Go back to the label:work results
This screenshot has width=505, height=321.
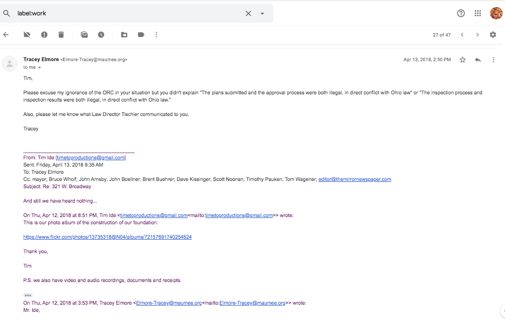tap(6, 35)
